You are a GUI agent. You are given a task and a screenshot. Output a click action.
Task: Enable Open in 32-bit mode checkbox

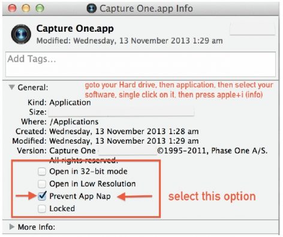[42, 171]
